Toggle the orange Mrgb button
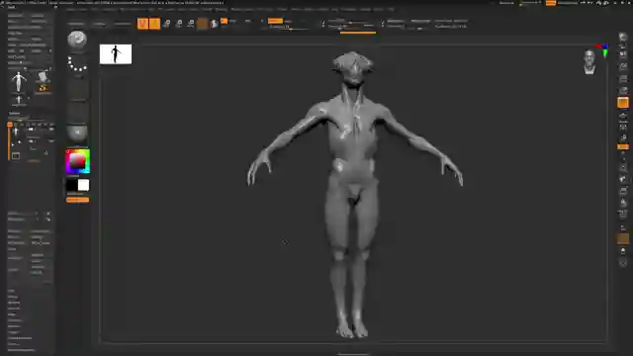The width and height of the screenshot is (633, 356). (225, 21)
